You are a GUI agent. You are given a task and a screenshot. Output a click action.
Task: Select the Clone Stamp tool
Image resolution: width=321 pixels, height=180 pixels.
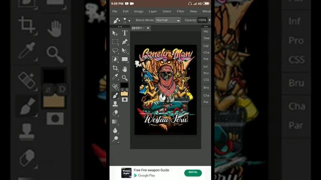tap(115, 104)
